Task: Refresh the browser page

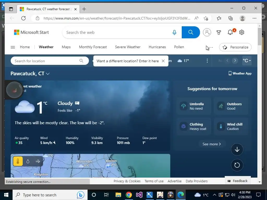Action: 23,18
